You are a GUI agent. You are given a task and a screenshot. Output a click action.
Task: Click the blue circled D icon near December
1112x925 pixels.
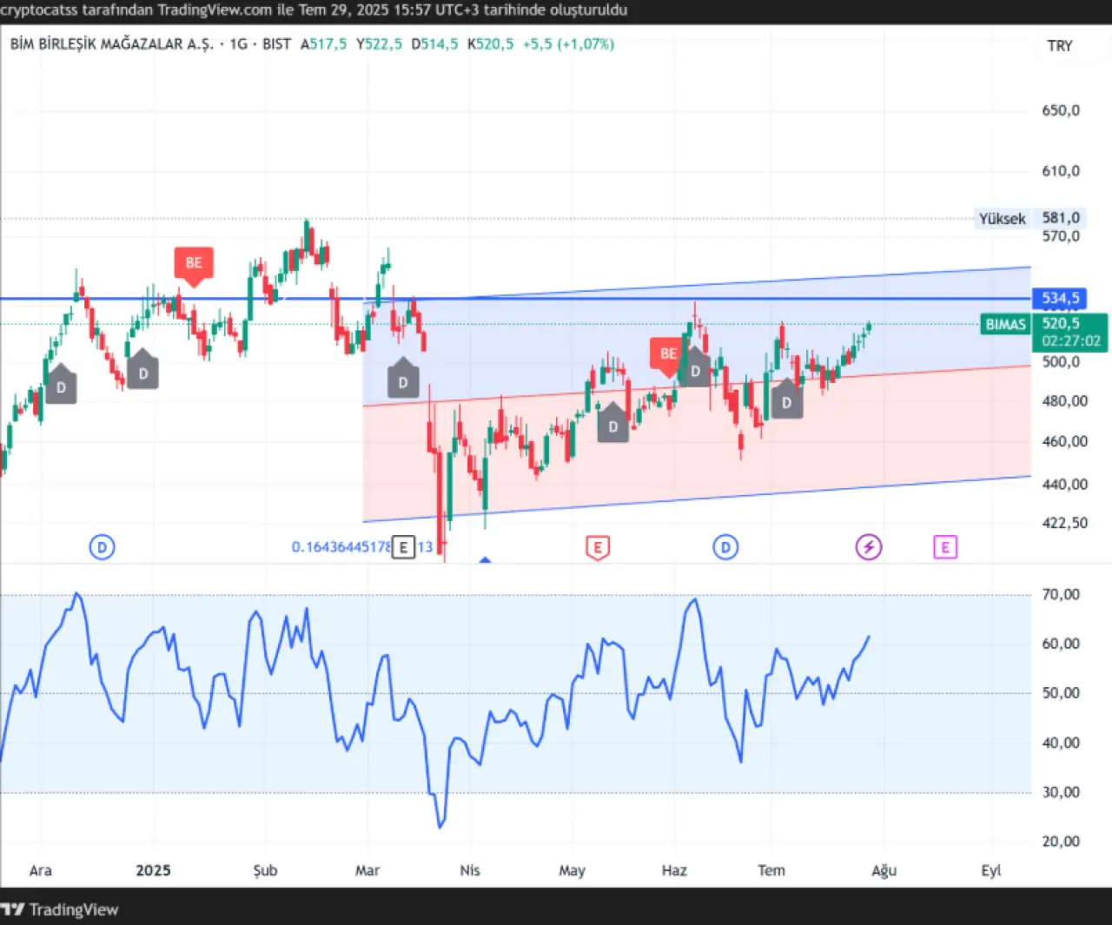tap(102, 547)
